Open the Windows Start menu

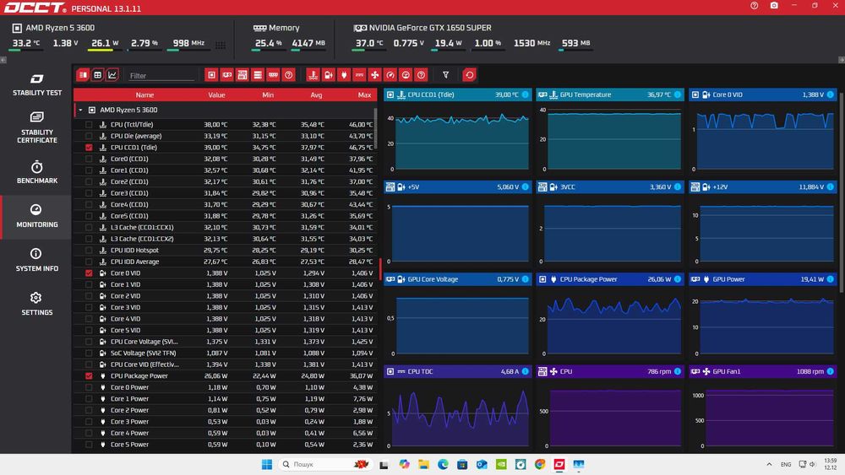[267, 464]
